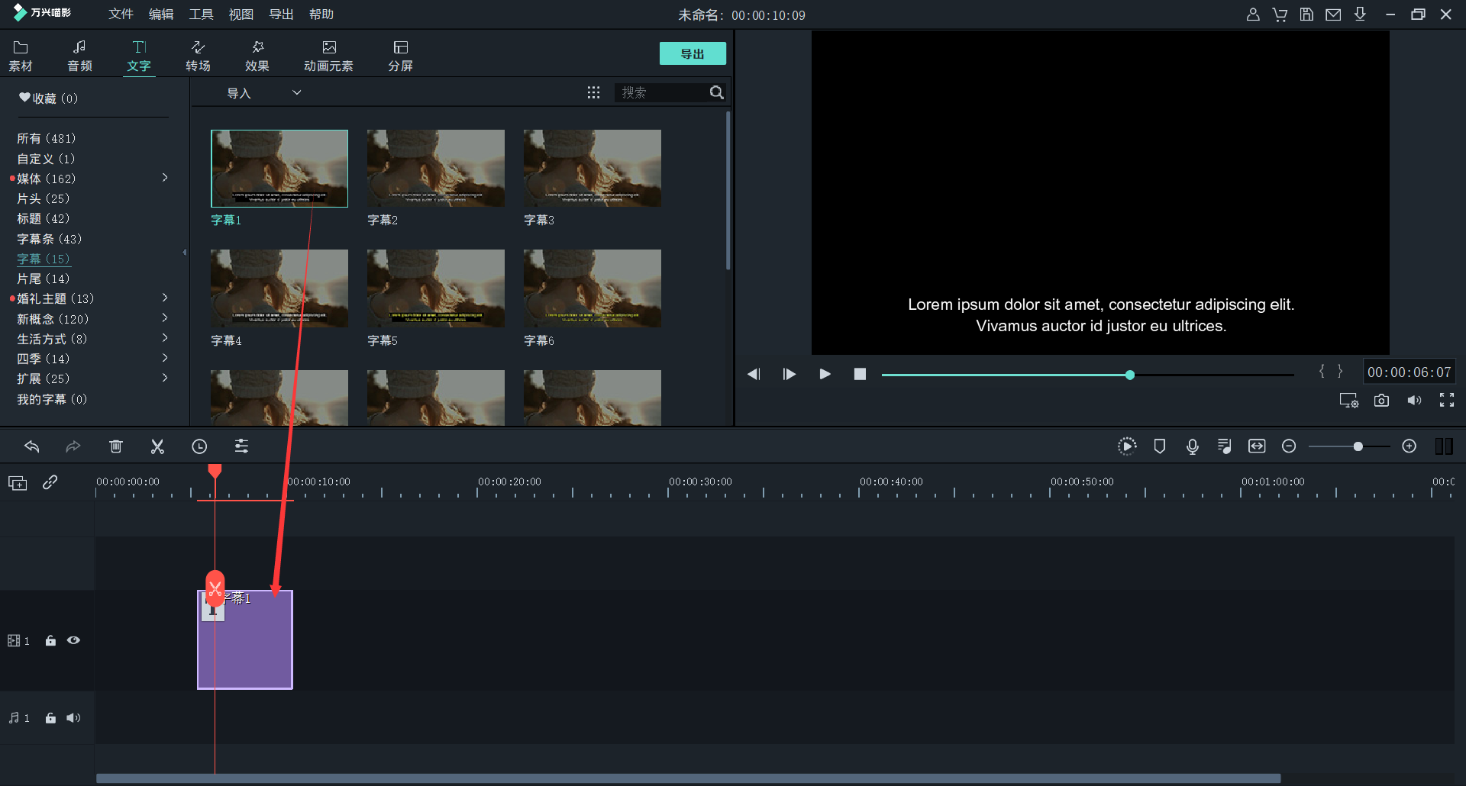Expand the 媒体 (162) category
Image resolution: width=1466 pixels, height=786 pixels.
click(x=165, y=178)
